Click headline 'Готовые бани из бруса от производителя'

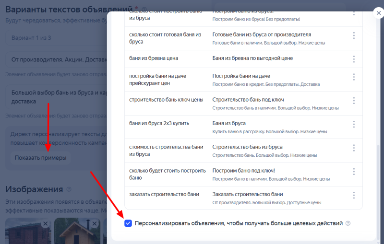point(262,35)
